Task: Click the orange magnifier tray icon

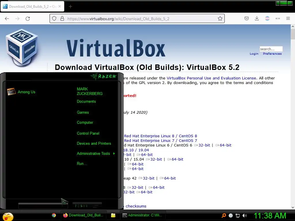Action: tap(224, 216)
